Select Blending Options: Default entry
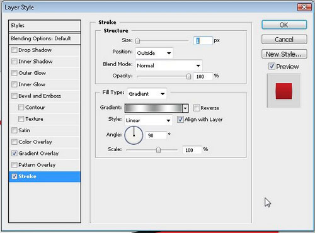 pos(45,38)
